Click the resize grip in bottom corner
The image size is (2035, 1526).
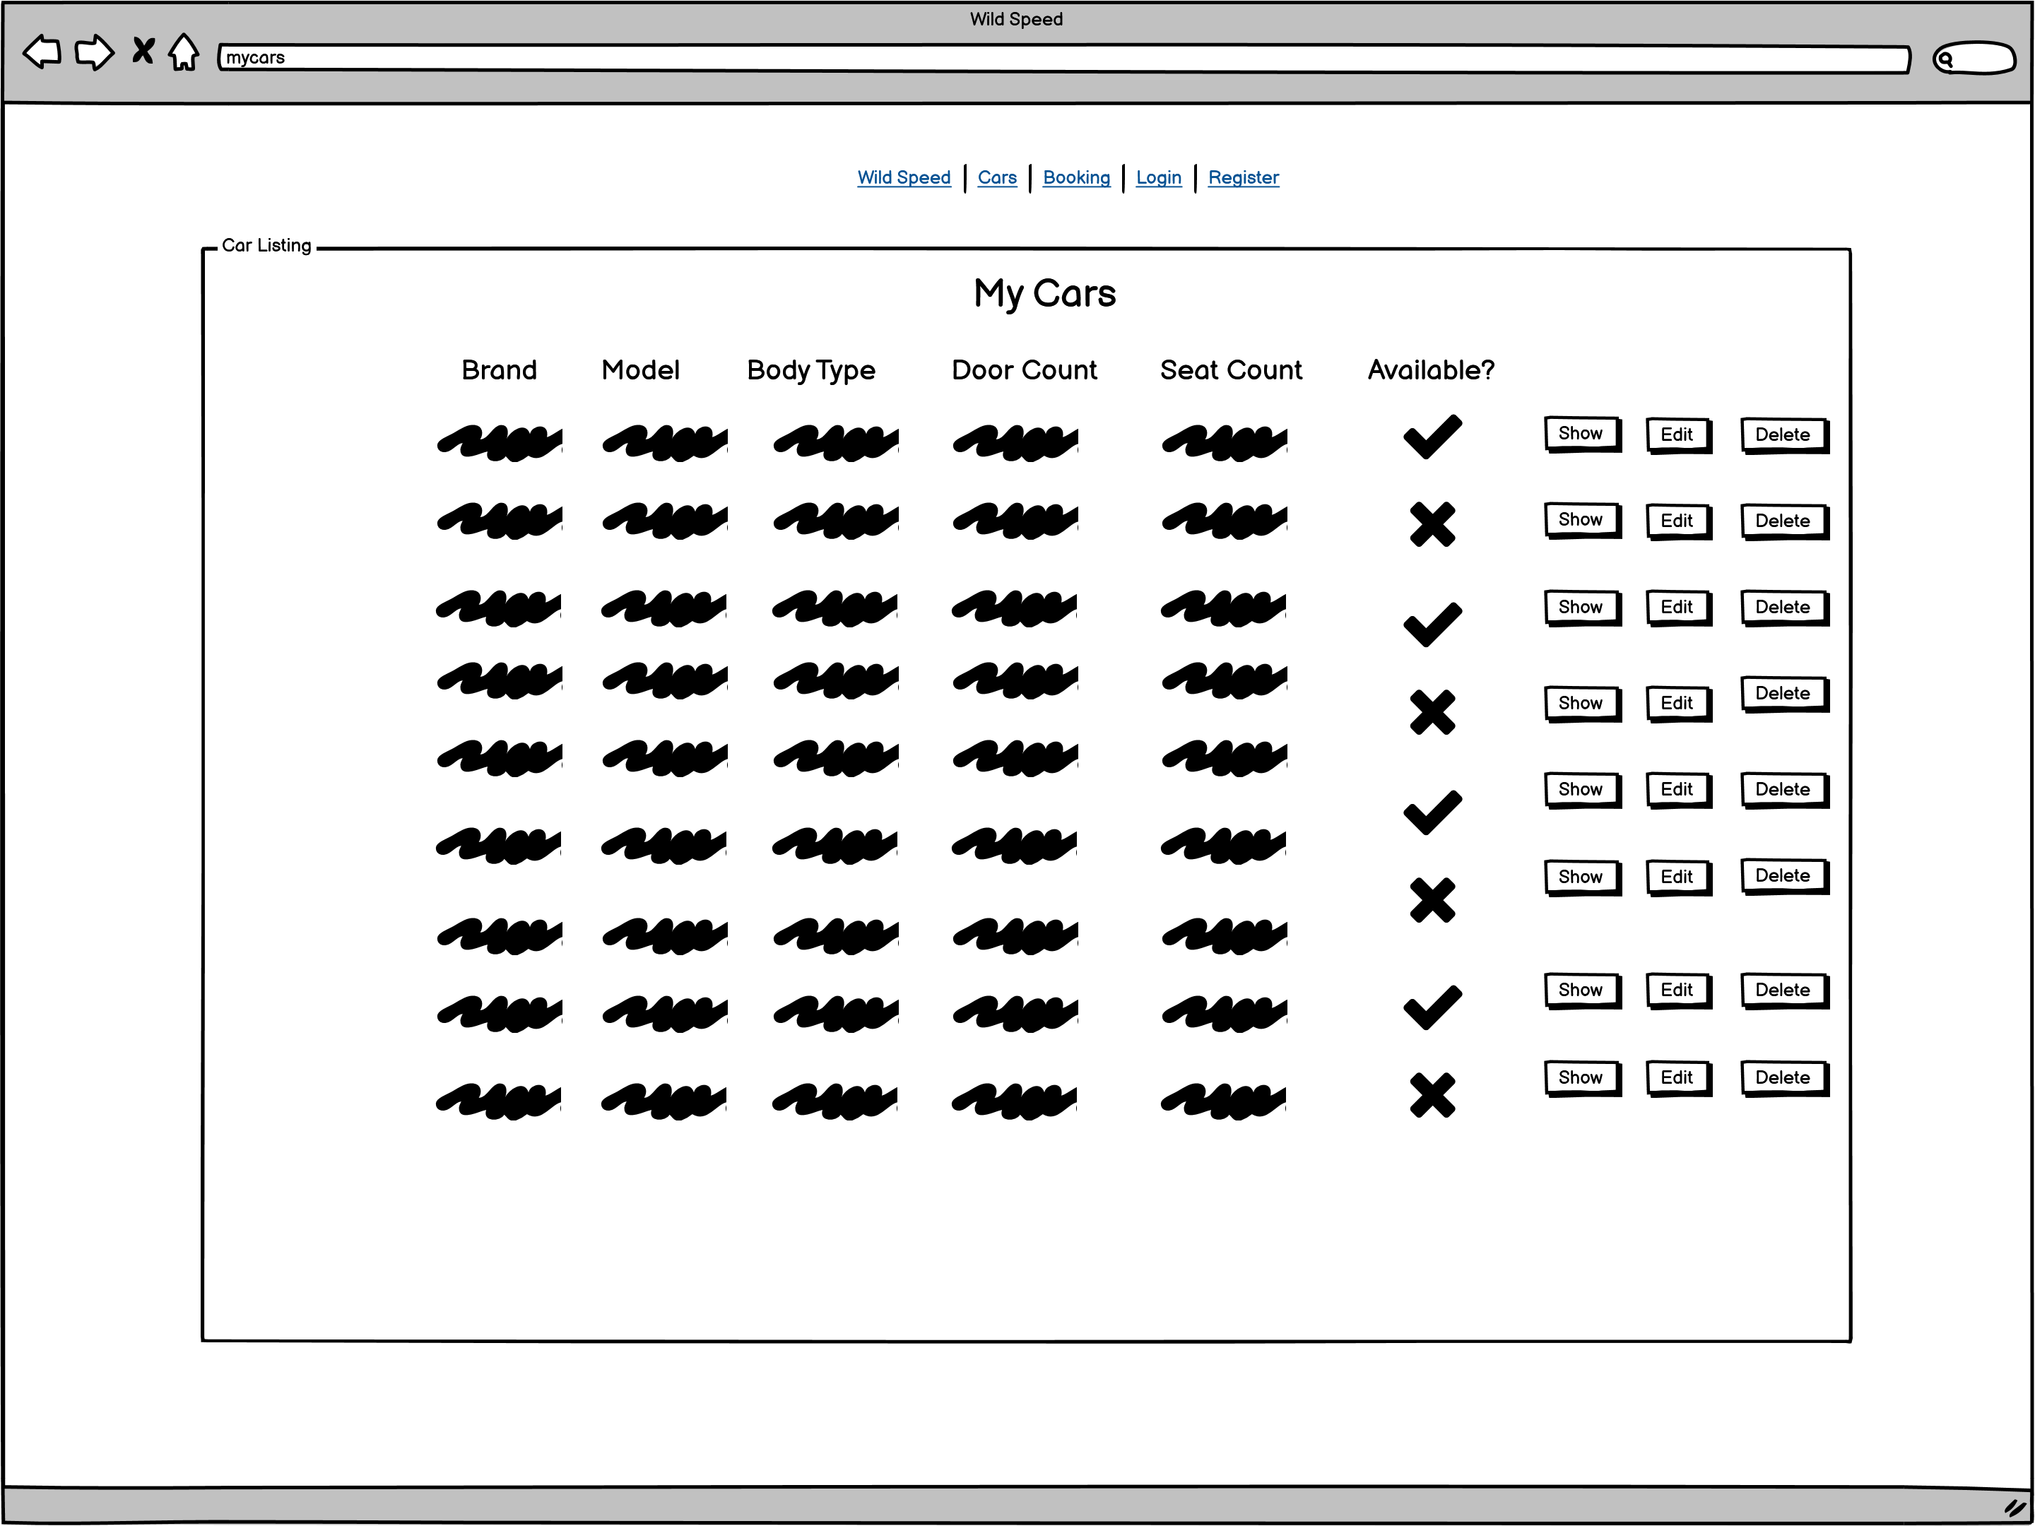coord(2015,1507)
